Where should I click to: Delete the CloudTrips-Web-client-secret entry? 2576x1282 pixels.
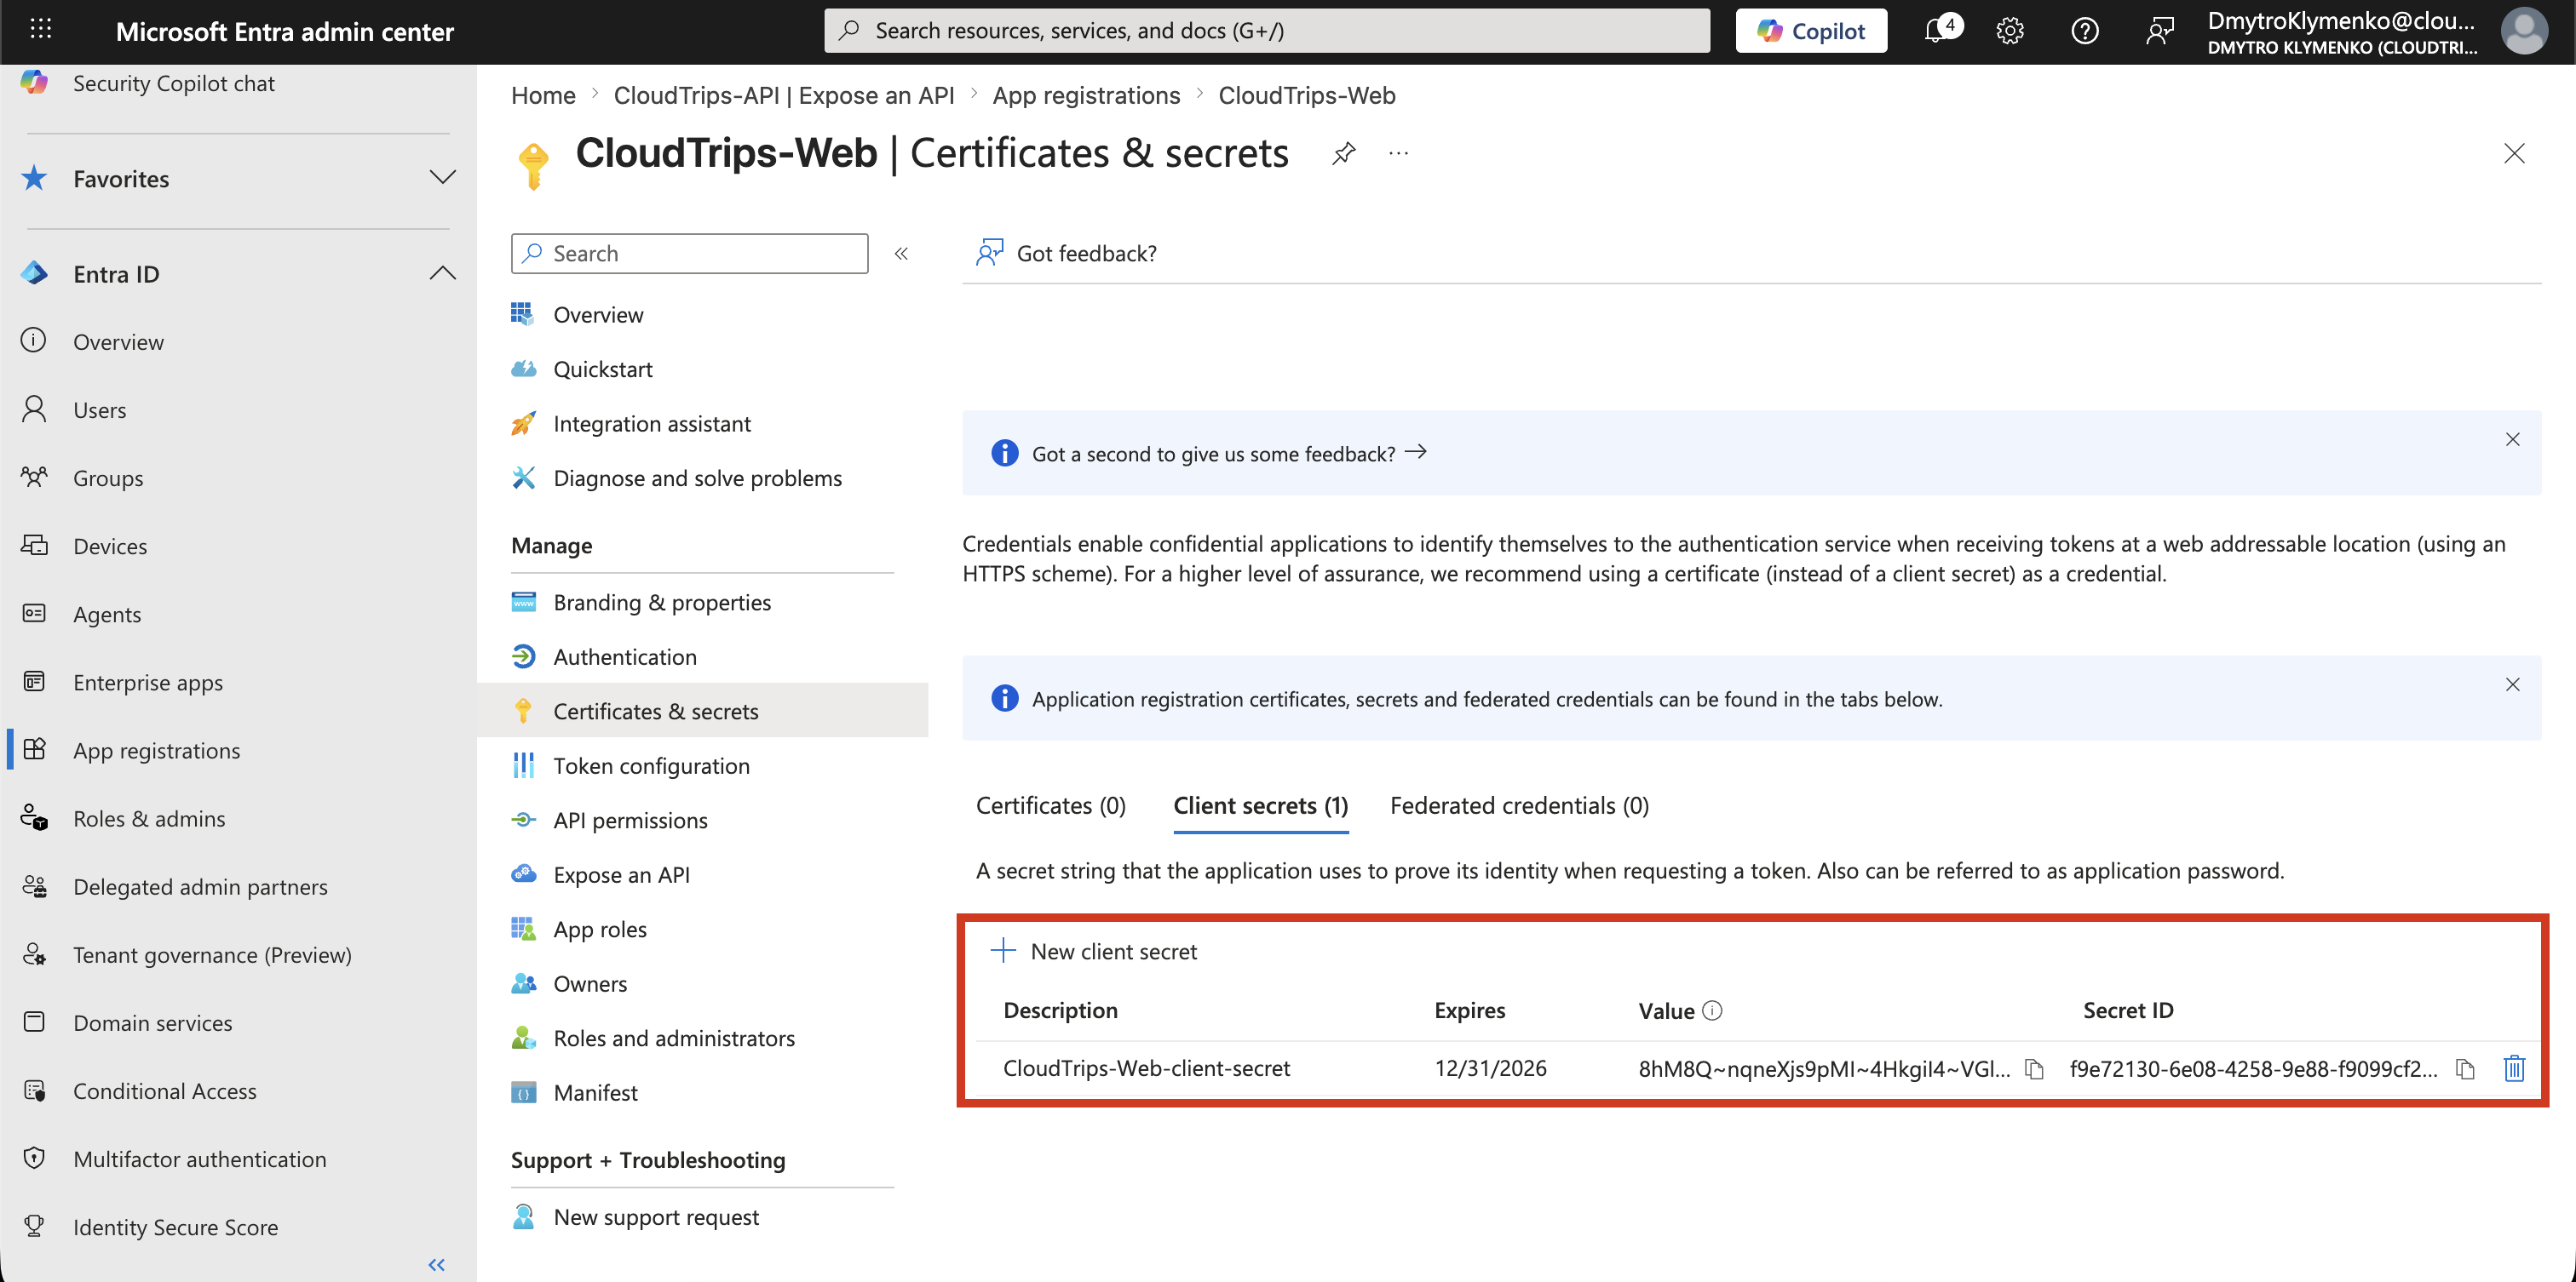pos(2514,1069)
